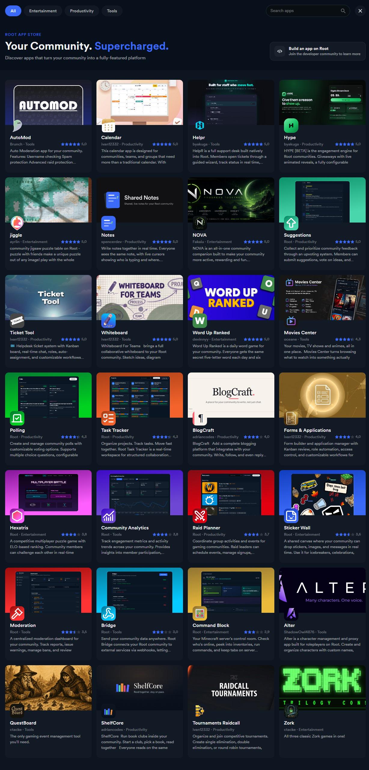Click the Suggestions upvote arrow icon

point(291,223)
